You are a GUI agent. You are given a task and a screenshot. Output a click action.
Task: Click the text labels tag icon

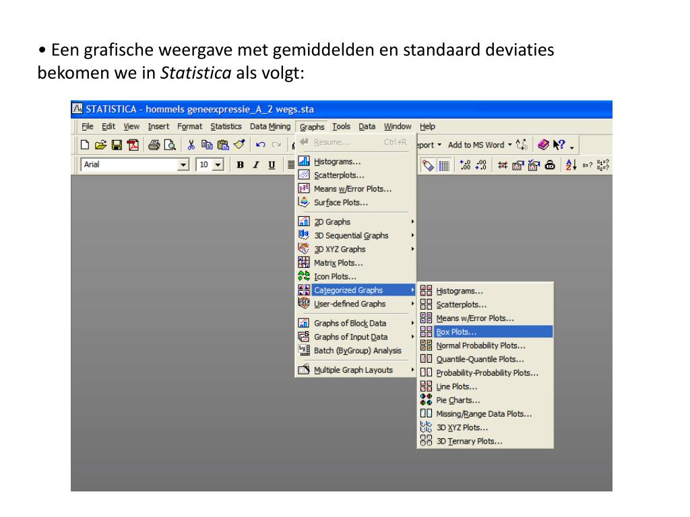click(428, 166)
